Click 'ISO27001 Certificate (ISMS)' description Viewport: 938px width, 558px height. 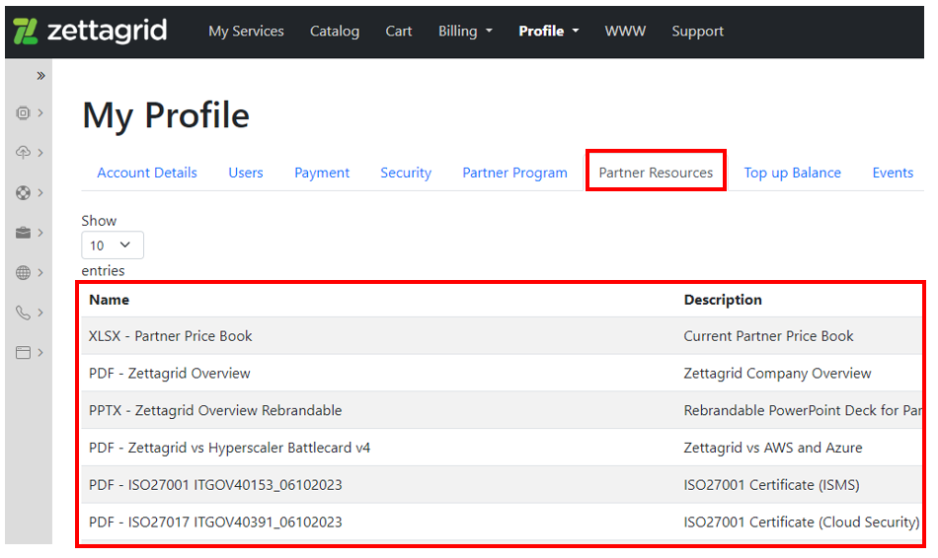click(x=772, y=484)
